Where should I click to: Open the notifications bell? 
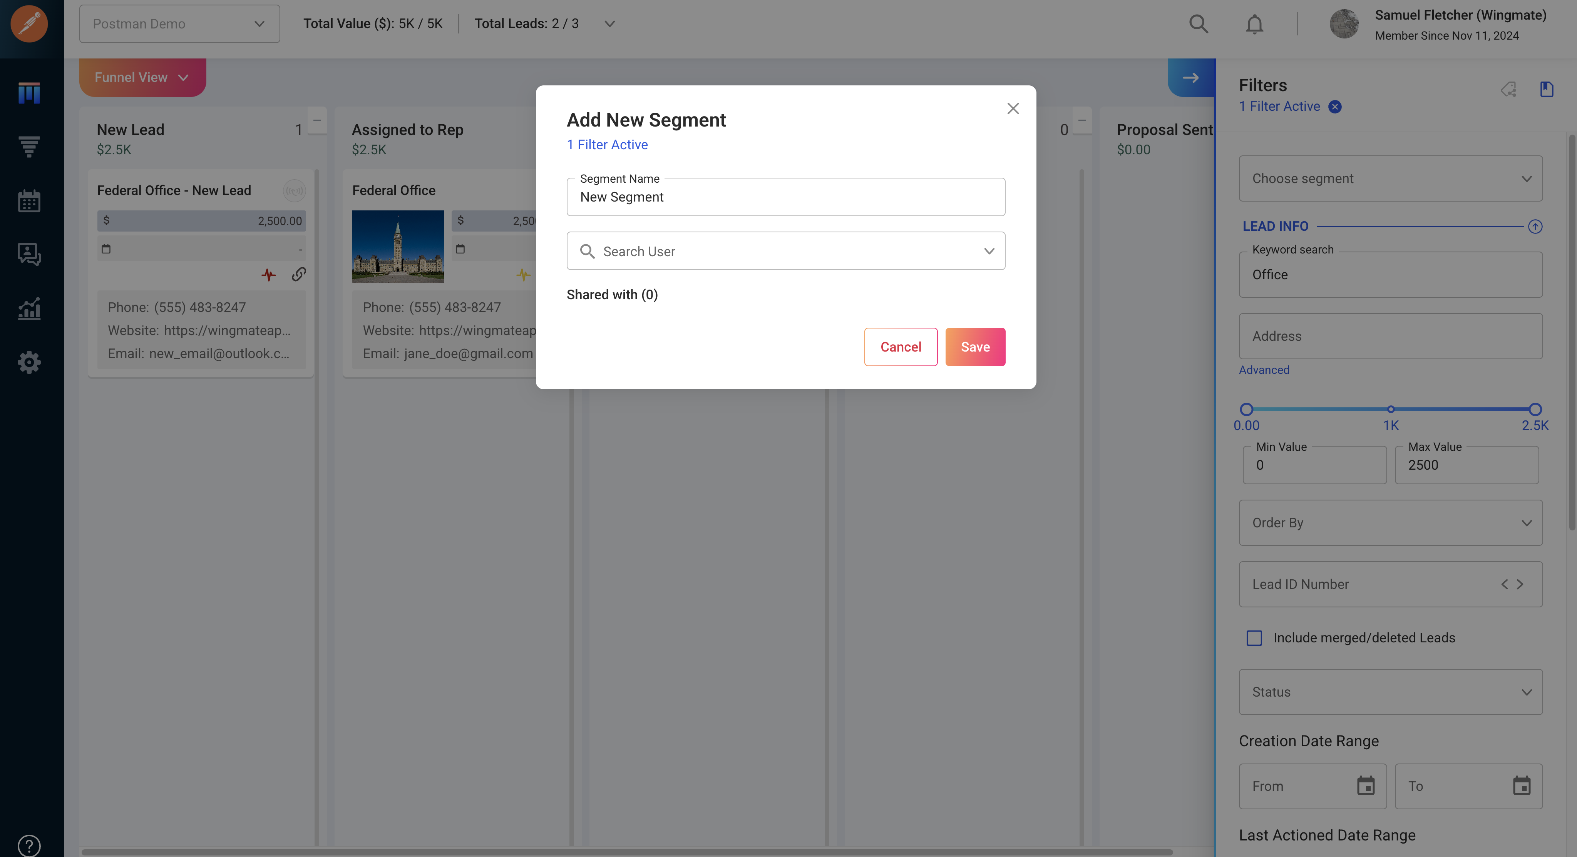1254,24
